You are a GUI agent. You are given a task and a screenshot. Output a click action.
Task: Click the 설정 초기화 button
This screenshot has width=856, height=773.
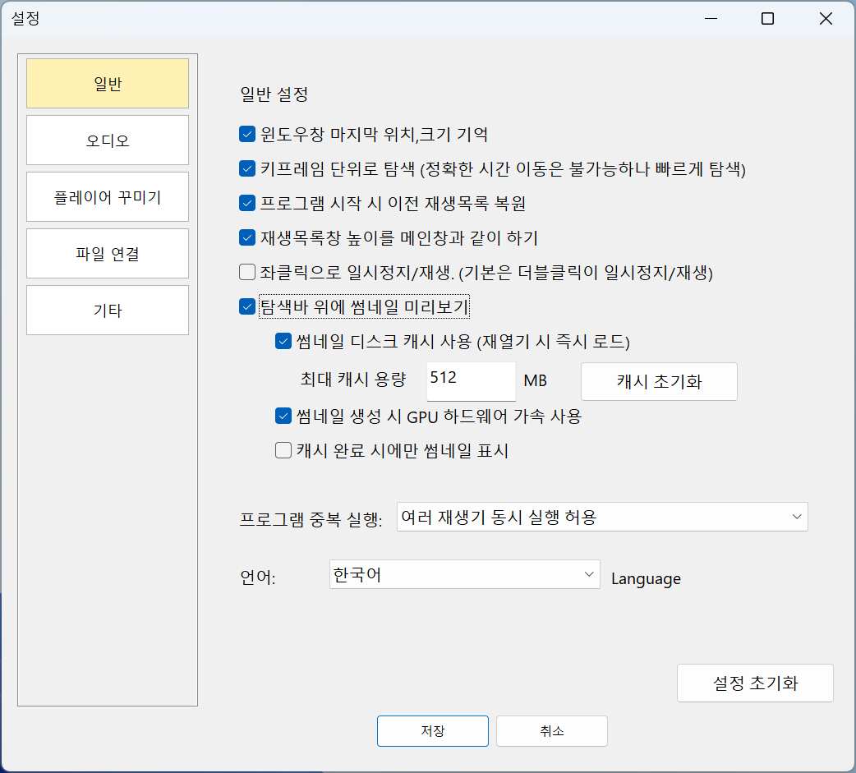(754, 683)
